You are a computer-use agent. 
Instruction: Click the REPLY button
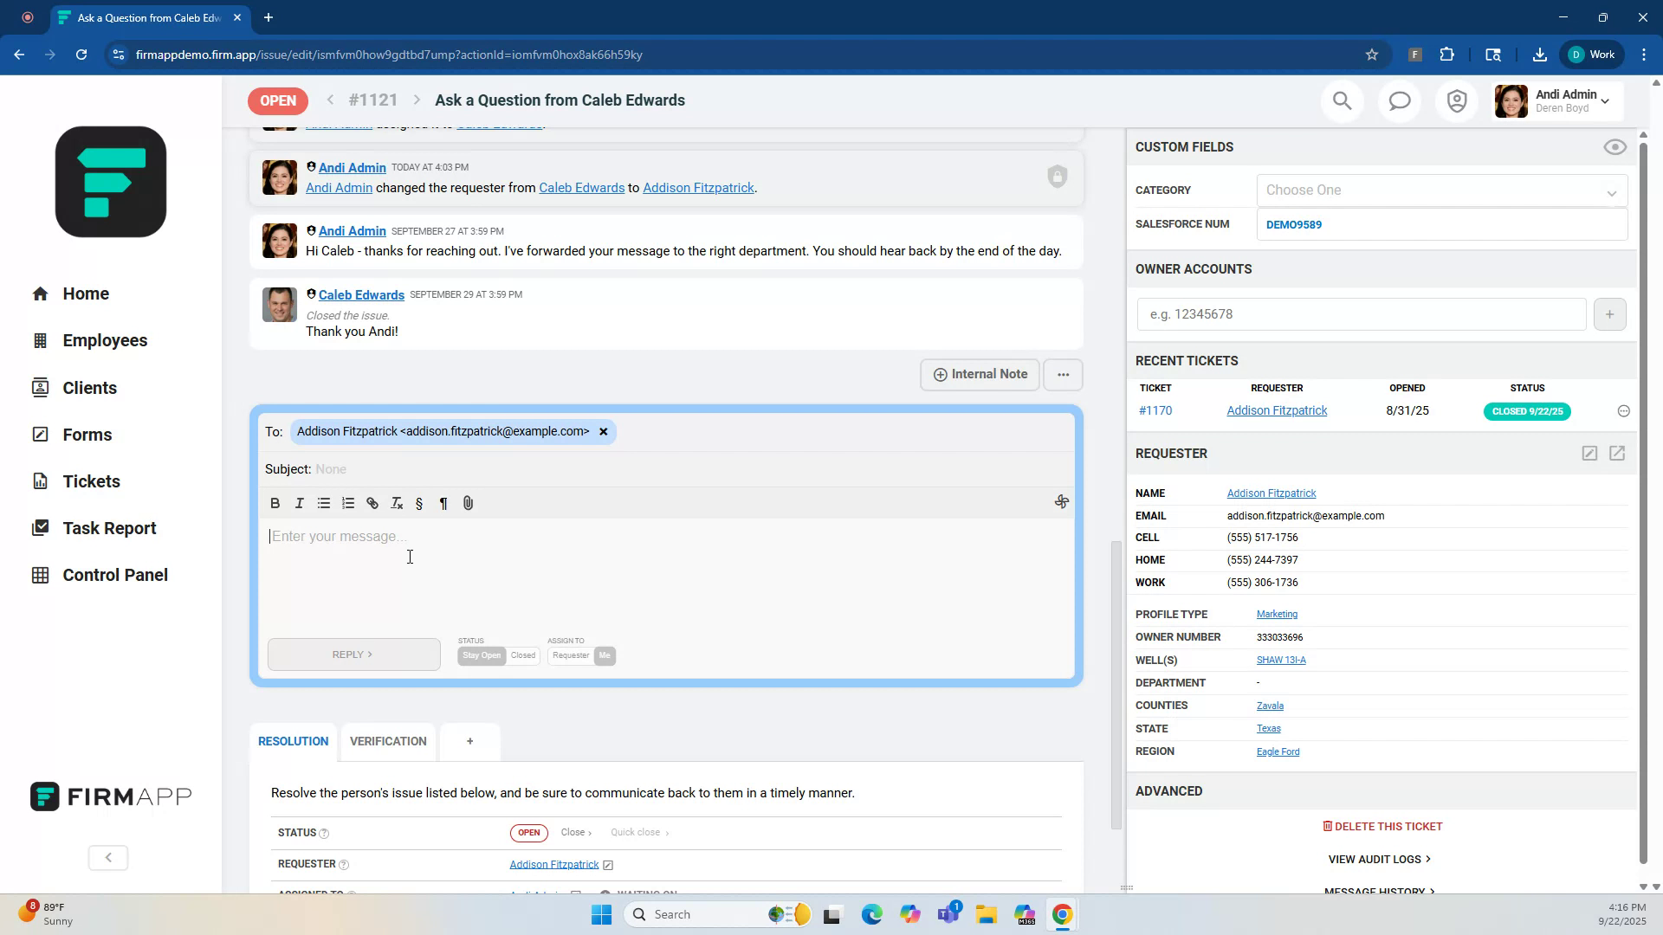(x=353, y=654)
